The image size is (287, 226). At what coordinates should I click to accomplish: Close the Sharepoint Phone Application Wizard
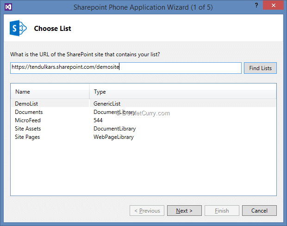(x=274, y=5)
